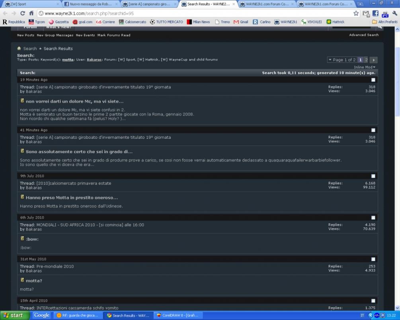Open the Windows Start menu
The width and height of the screenshot is (400, 320).
tap(15, 316)
